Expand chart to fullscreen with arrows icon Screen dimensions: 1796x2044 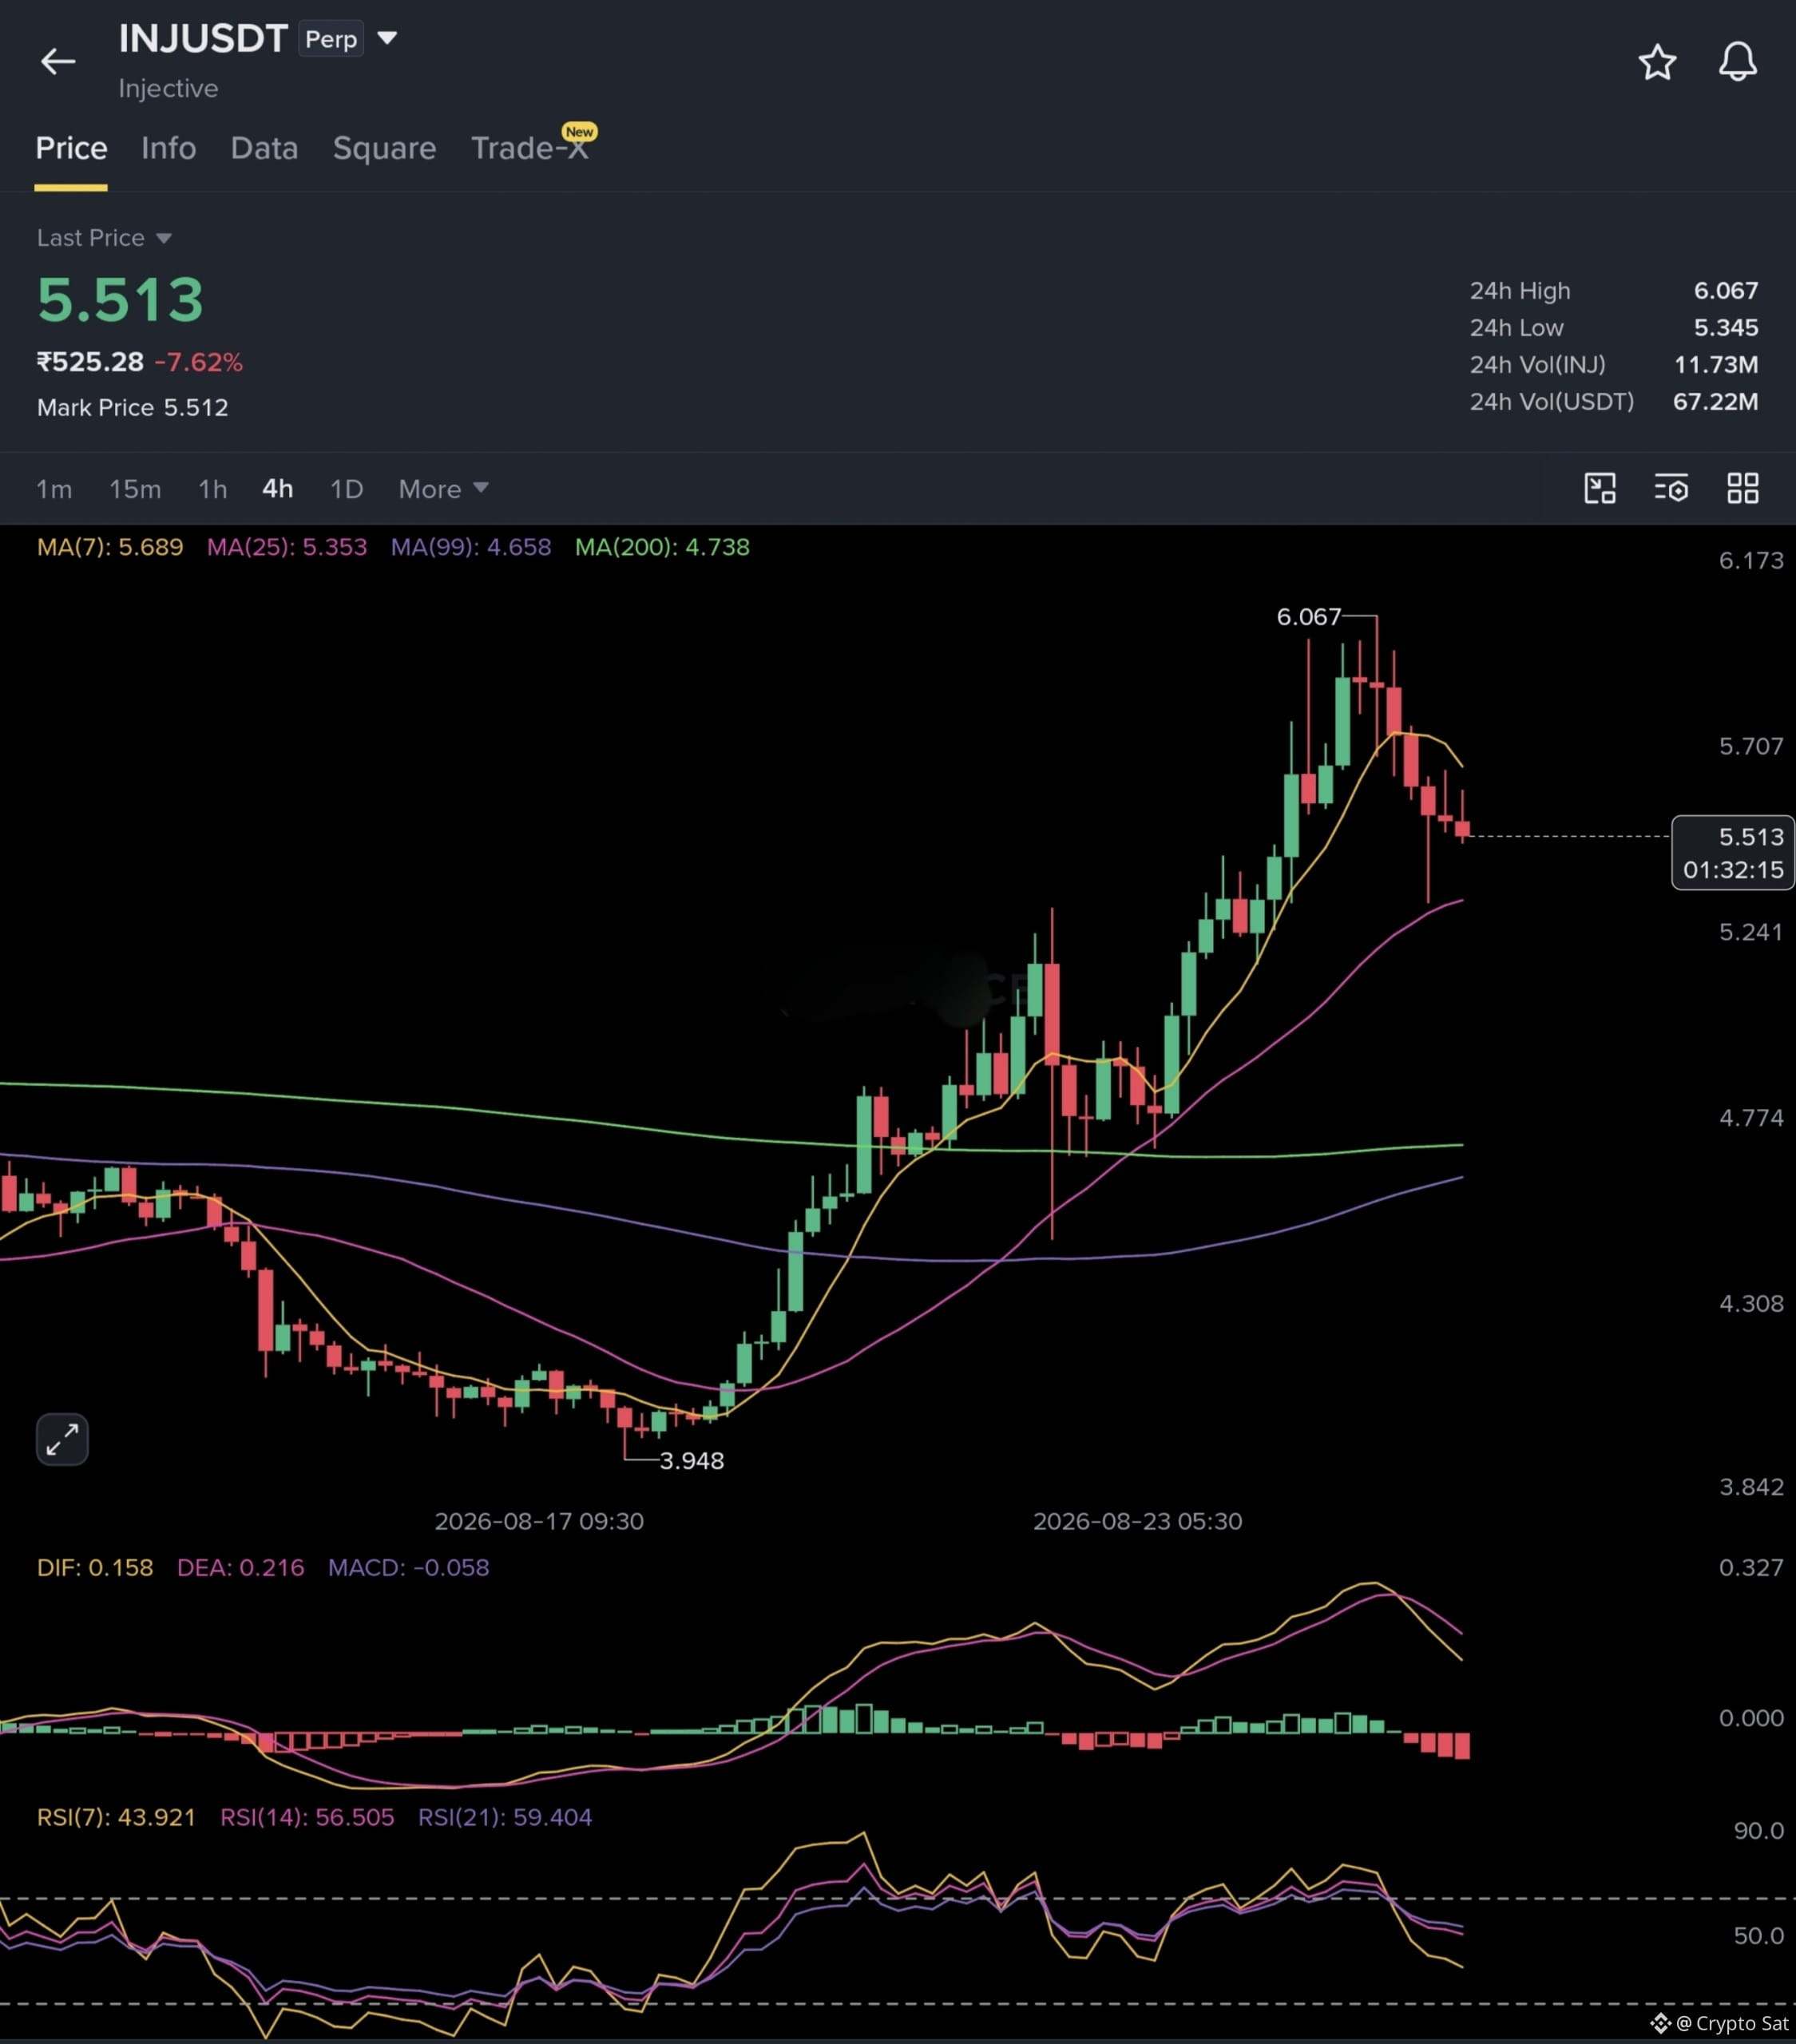(62, 1439)
